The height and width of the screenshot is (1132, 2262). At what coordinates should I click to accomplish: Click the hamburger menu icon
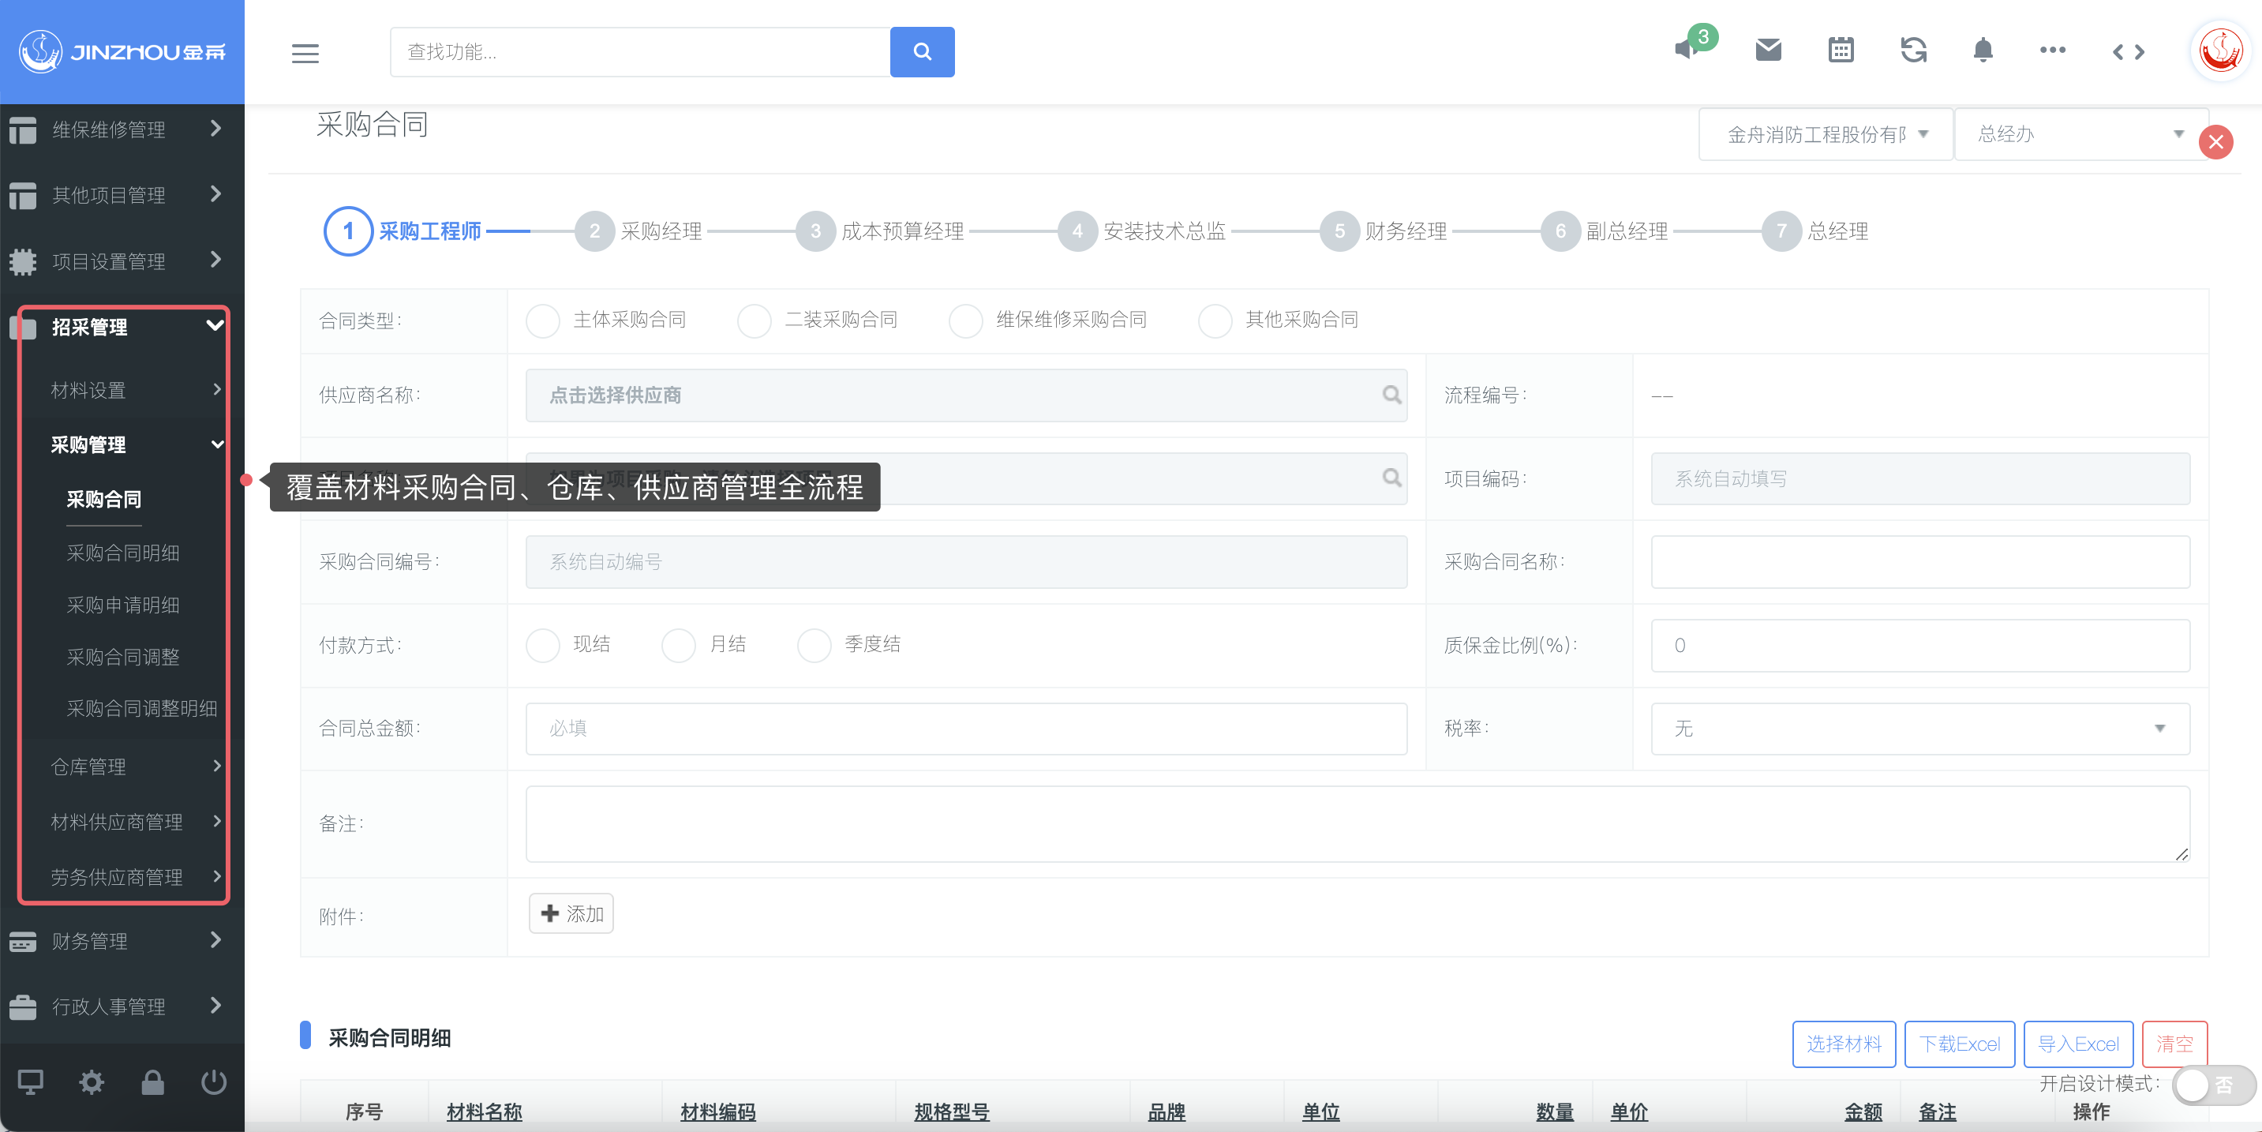pos(305,53)
